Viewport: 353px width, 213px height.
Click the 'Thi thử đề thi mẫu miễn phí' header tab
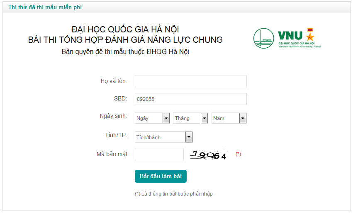click(48, 8)
